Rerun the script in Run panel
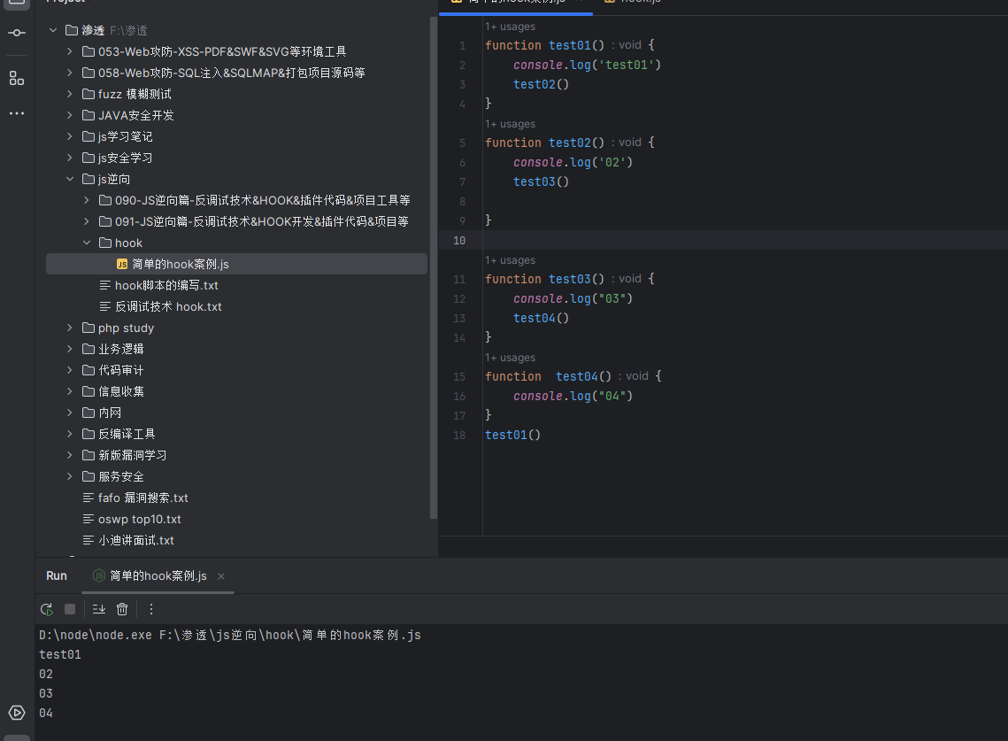The image size is (1008, 741). click(47, 609)
